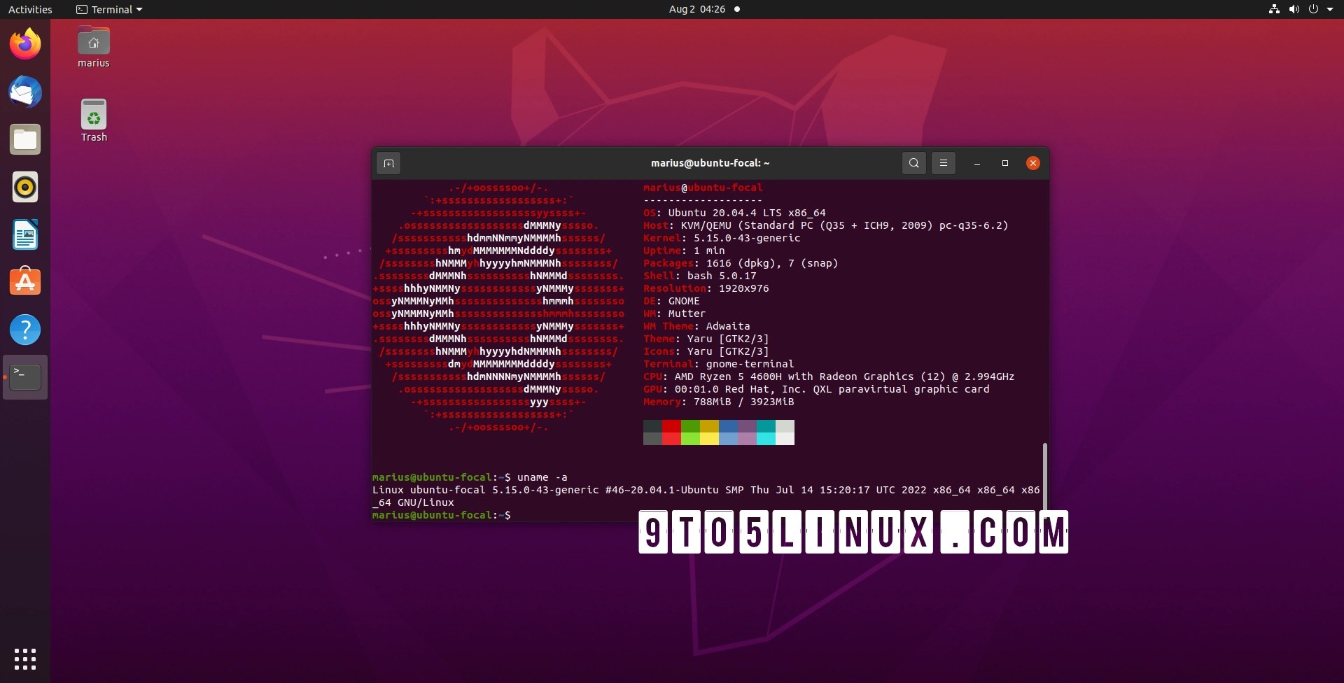Launch Ubuntu Software center
Viewport: 1344px width, 683px height.
[24, 282]
